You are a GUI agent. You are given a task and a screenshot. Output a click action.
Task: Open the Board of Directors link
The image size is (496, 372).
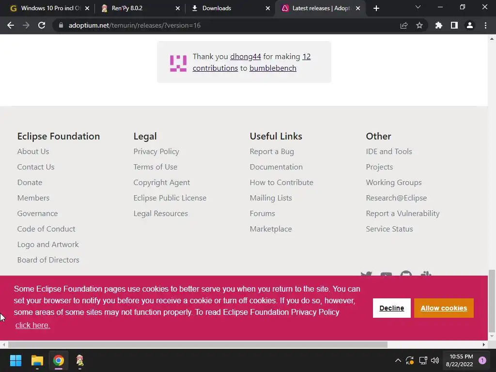[48, 260]
